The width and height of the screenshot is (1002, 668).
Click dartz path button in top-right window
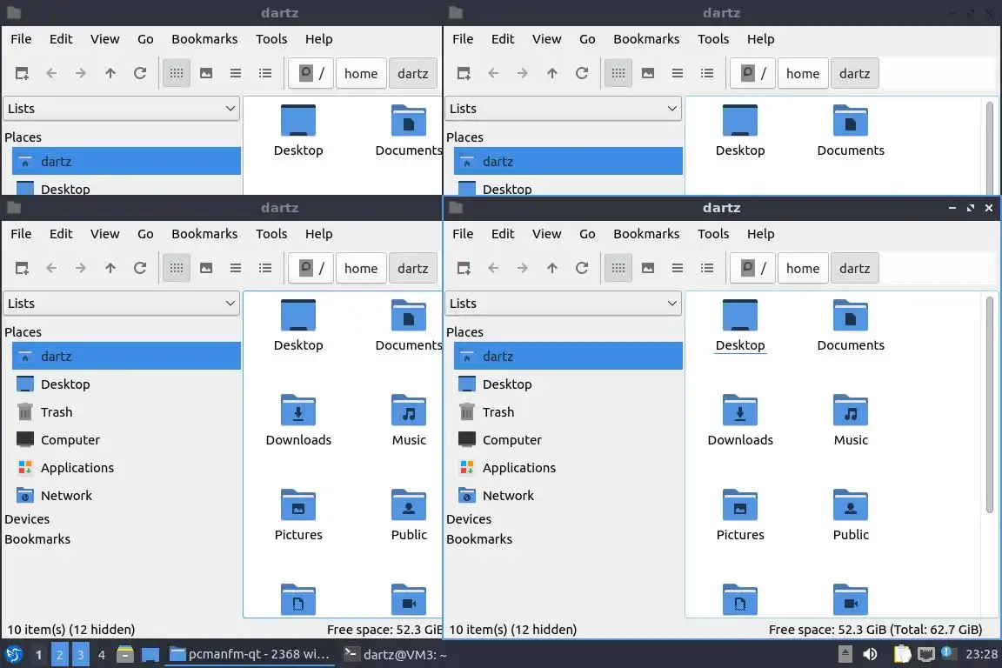[x=854, y=73]
